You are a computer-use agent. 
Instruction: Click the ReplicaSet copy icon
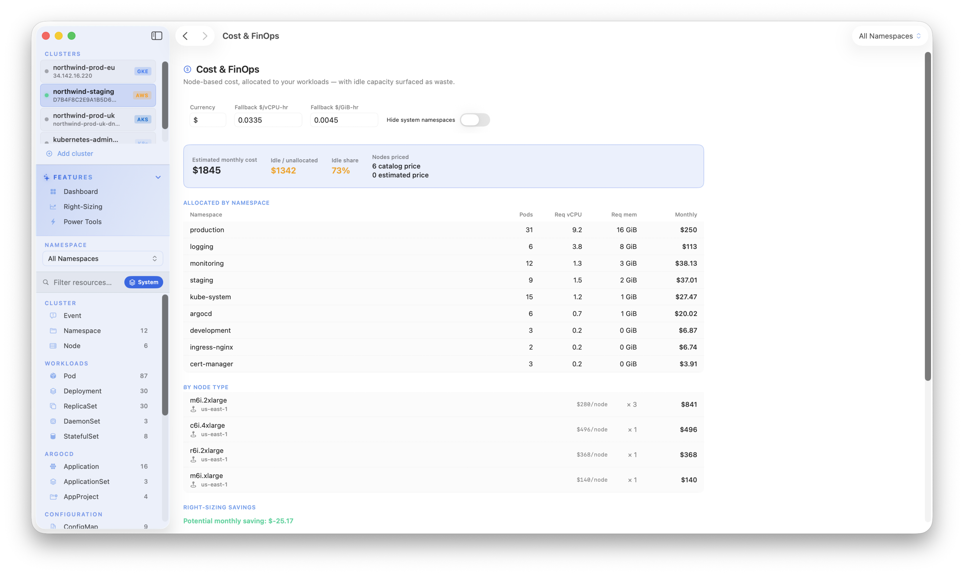coord(53,406)
